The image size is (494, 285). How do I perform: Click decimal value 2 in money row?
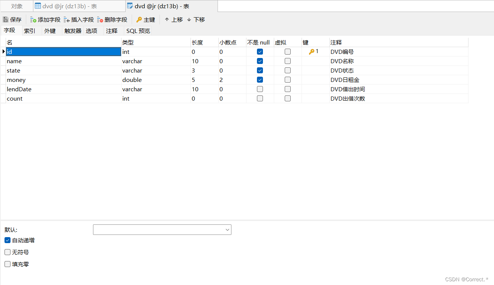pyautogui.click(x=232, y=80)
